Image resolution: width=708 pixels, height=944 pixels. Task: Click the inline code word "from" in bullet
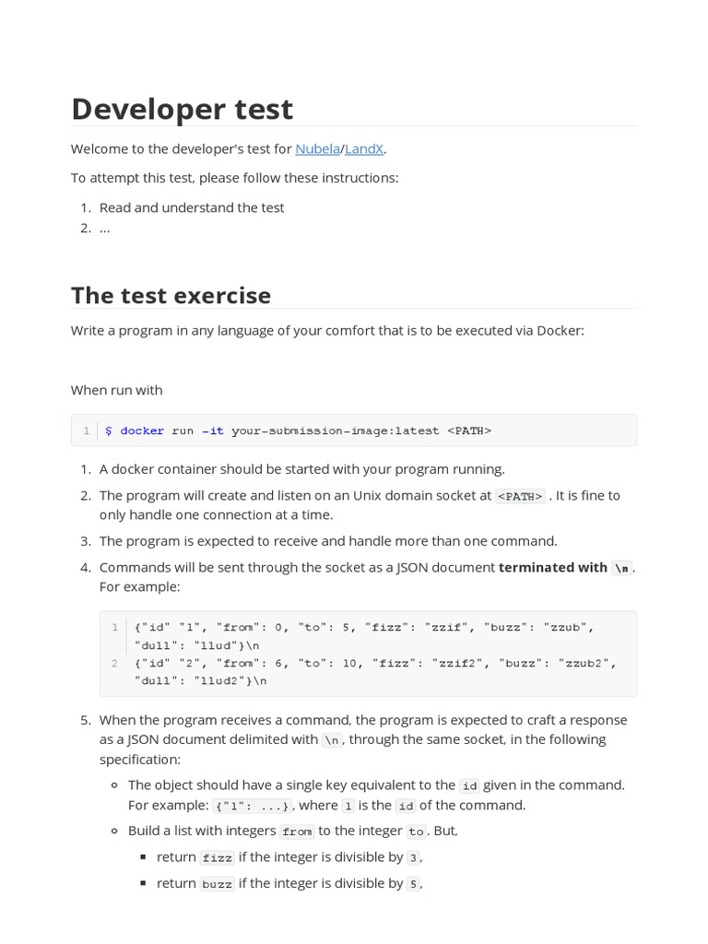point(297,832)
